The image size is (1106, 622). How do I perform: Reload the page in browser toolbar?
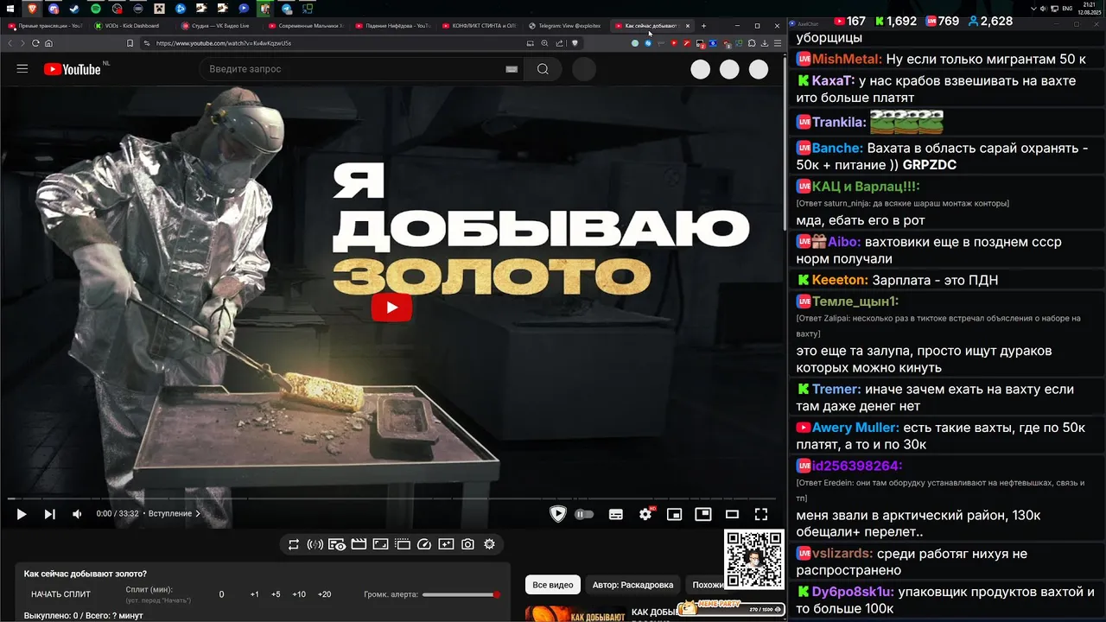point(35,43)
